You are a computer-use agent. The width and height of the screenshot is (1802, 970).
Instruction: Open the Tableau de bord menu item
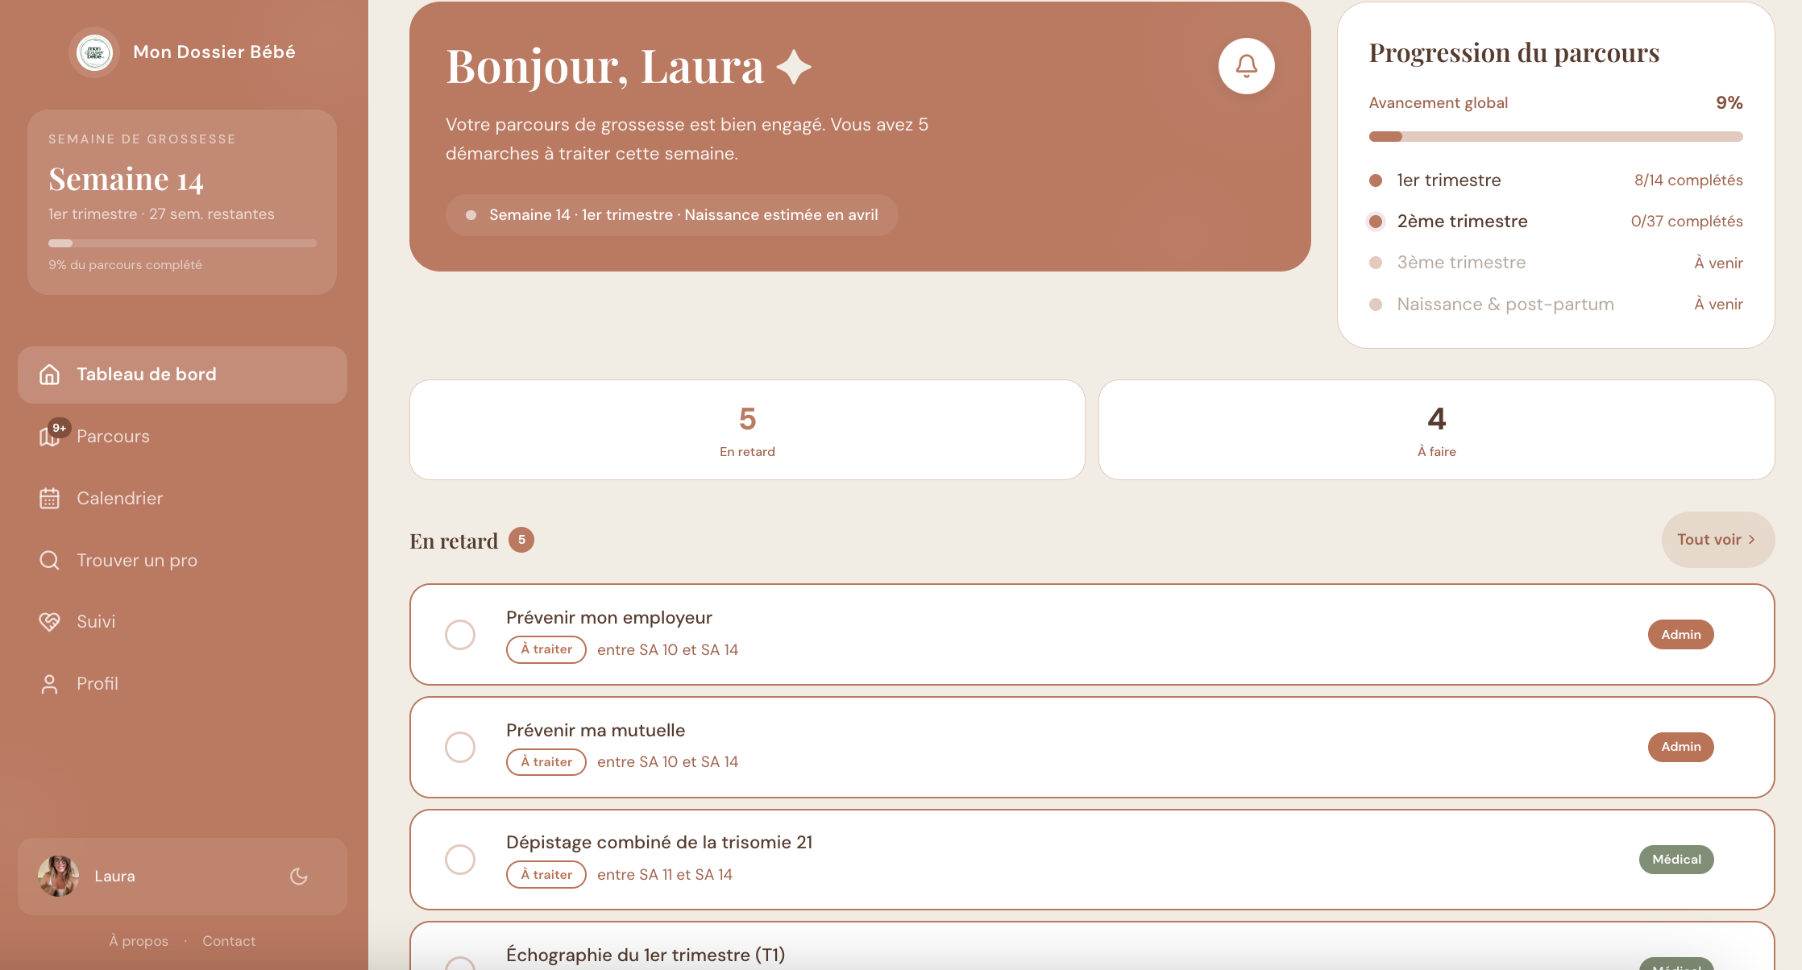click(182, 375)
